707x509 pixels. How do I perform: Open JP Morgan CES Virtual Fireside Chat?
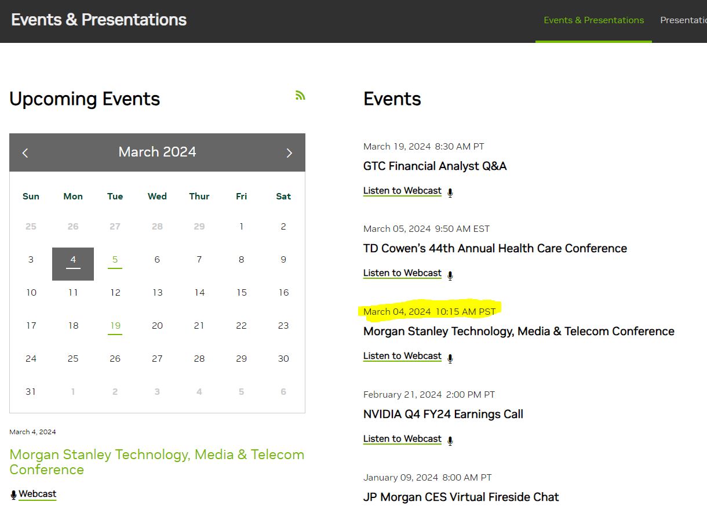tap(461, 497)
